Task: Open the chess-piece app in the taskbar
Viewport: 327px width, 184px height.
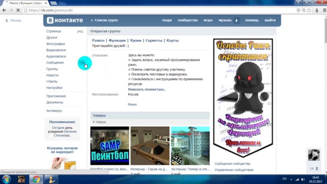Action: coord(51,179)
